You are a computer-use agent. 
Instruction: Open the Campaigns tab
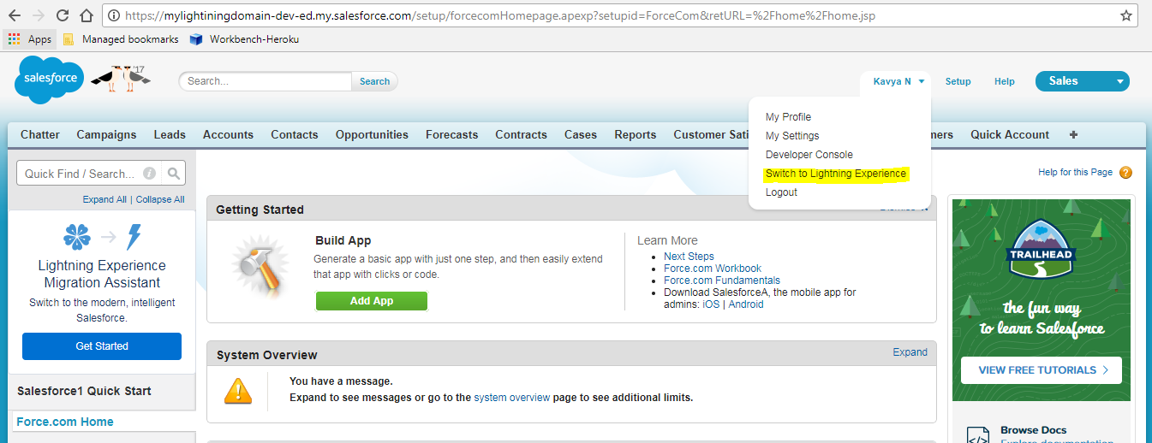coord(106,134)
